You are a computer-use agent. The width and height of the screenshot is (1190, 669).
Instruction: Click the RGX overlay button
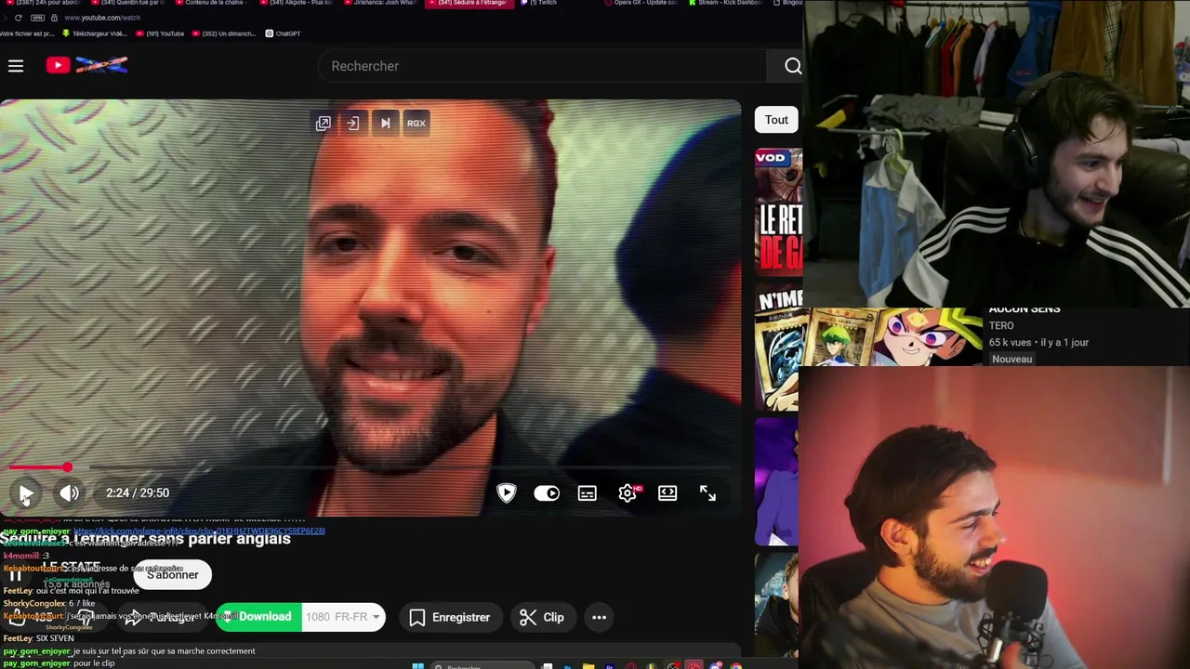[x=416, y=123]
